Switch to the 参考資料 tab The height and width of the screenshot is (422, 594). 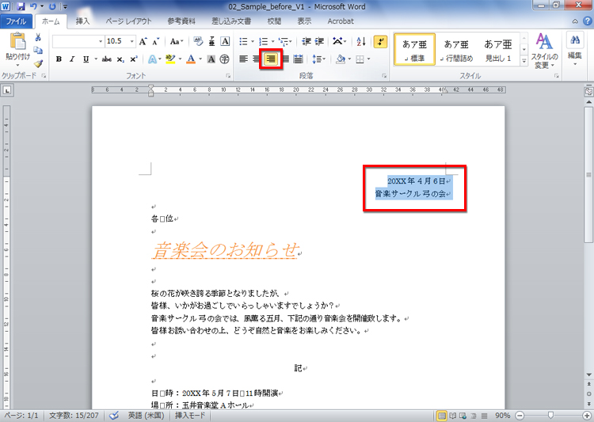[181, 21]
